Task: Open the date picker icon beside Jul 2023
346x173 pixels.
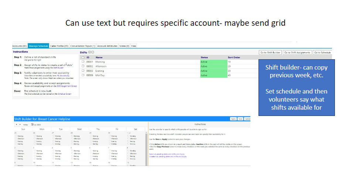Action: (32, 124)
